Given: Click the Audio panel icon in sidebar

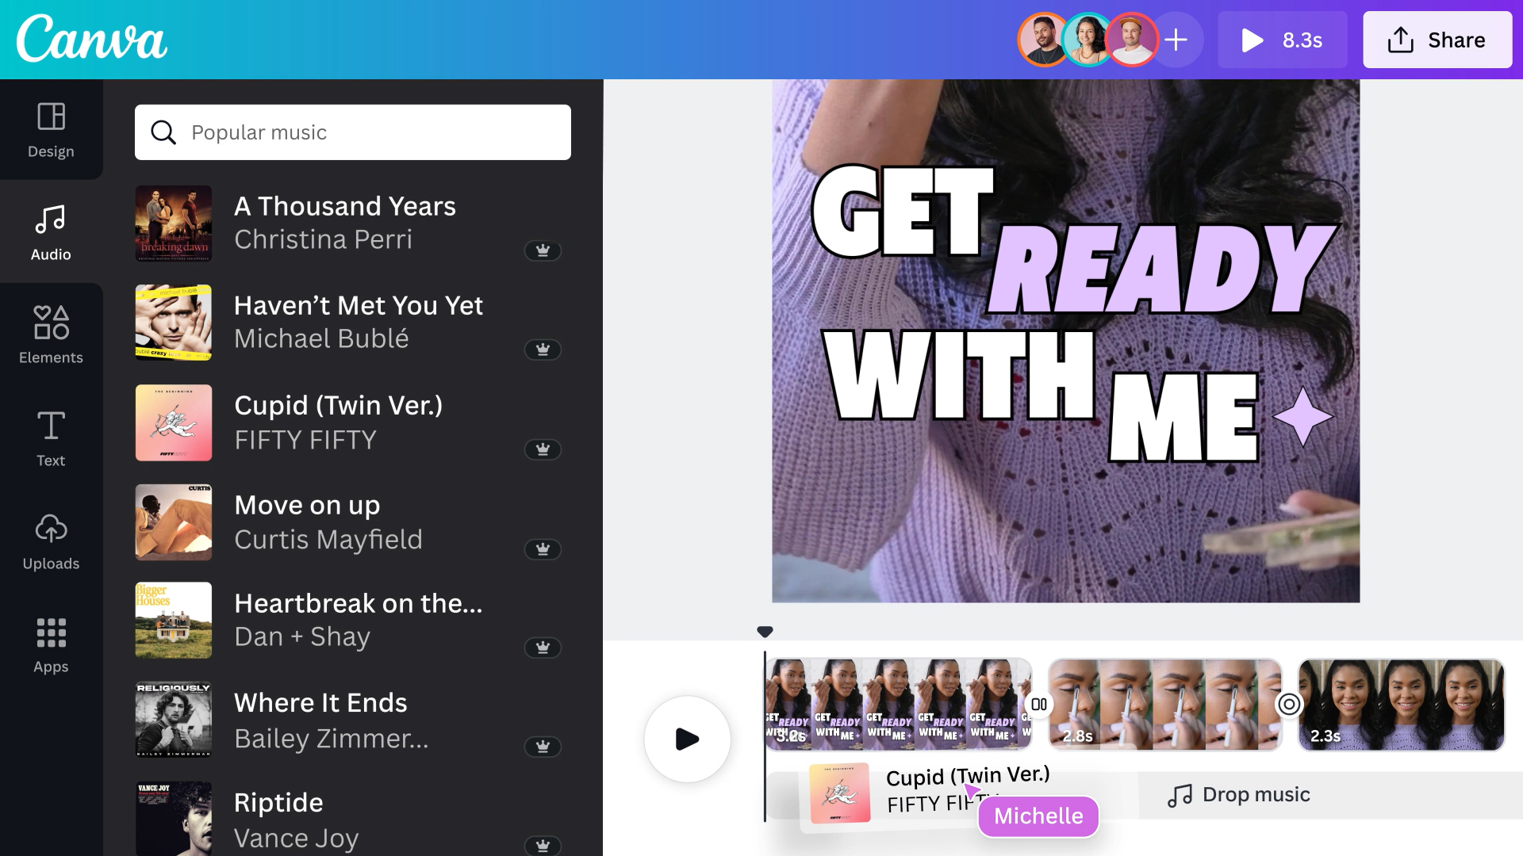Looking at the screenshot, I should [x=50, y=231].
